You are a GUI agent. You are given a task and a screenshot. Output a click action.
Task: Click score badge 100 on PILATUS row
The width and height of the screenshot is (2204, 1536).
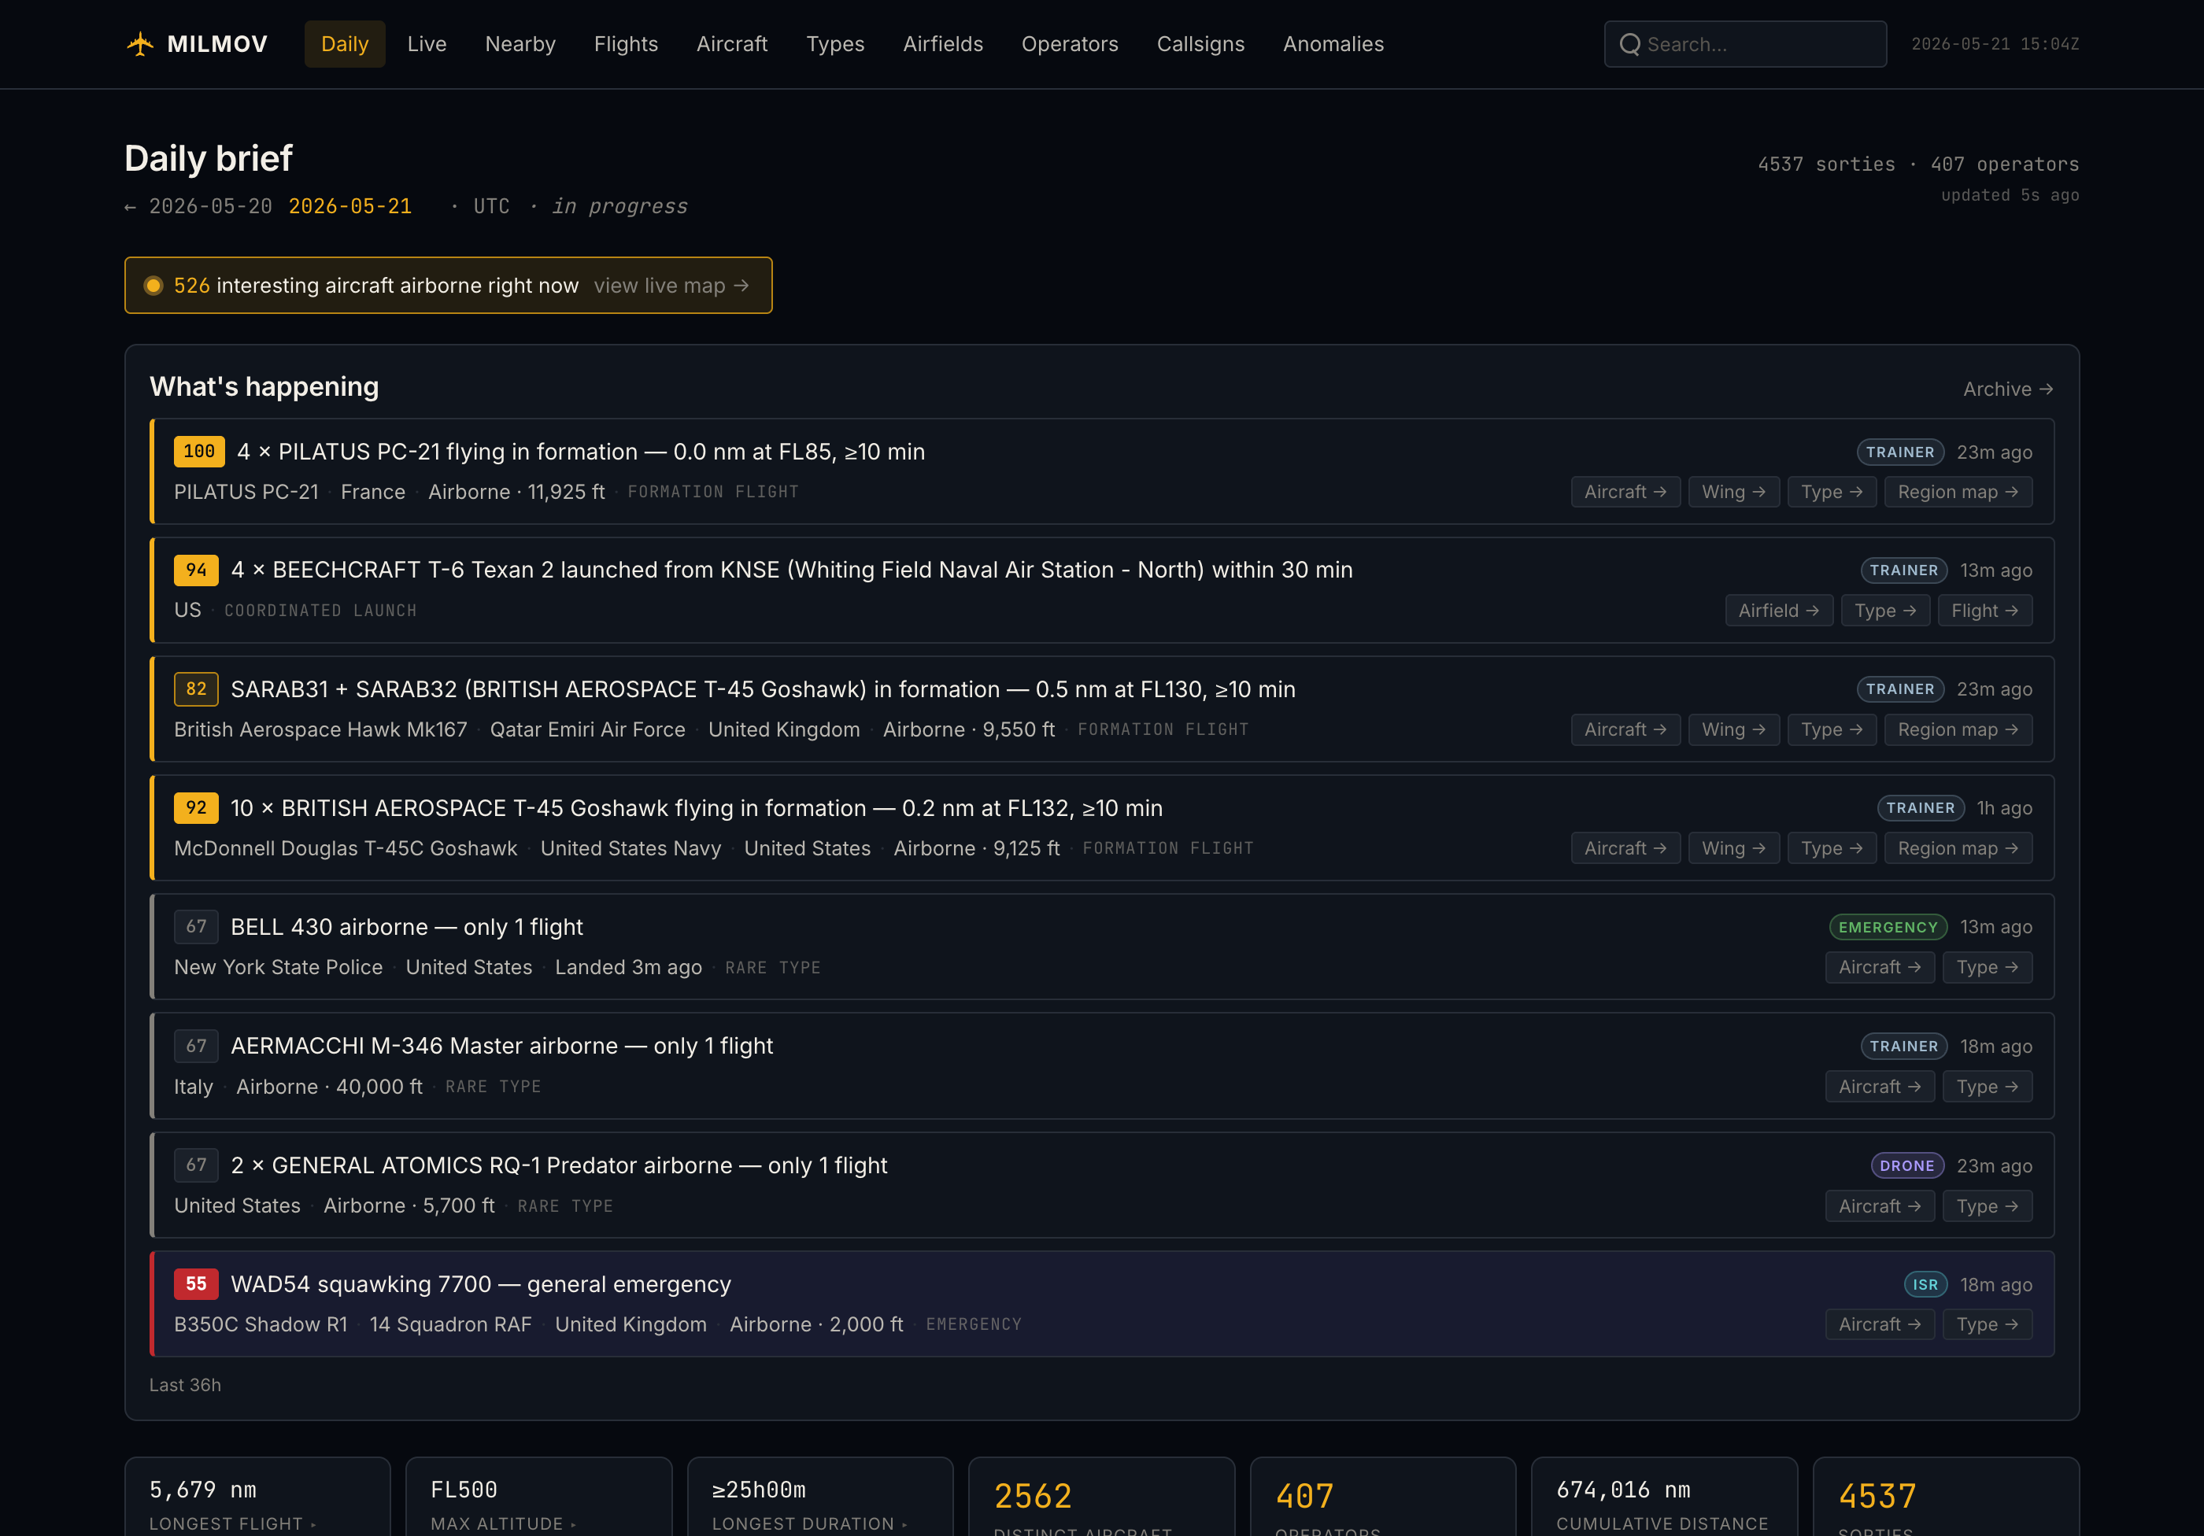pos(198,452)
